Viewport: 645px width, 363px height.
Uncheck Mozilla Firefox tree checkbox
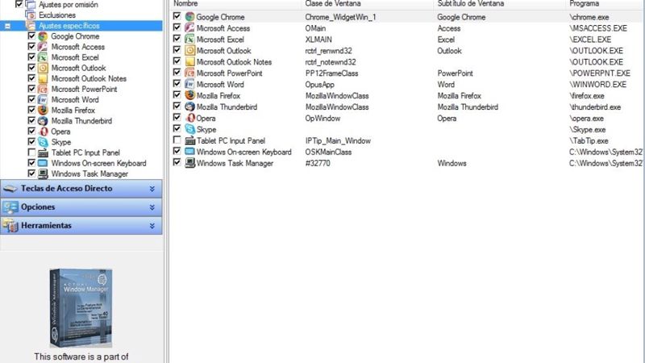click(x=31, y=110)
